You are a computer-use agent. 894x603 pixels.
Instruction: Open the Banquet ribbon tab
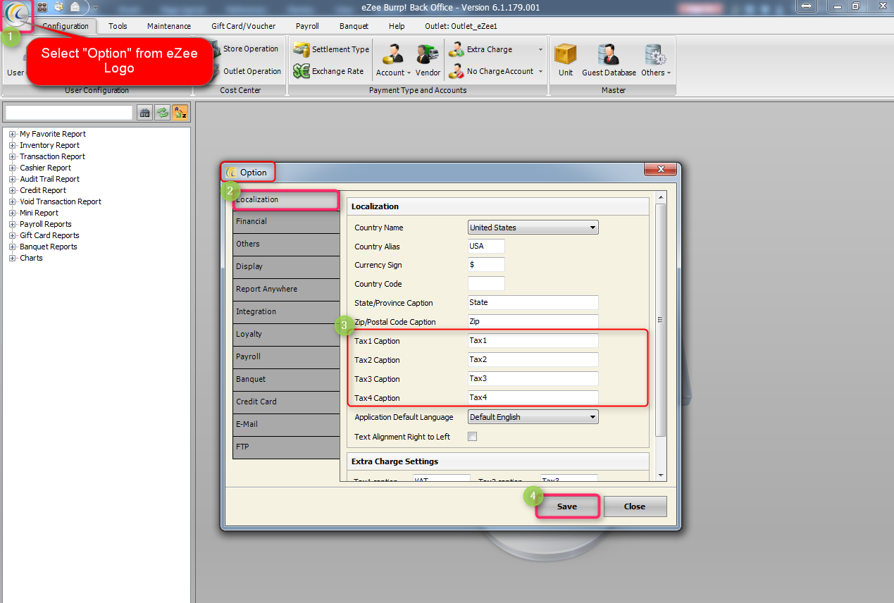pos(354,26)
